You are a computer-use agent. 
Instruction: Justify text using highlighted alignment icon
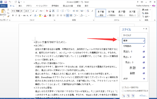point(68,15)
